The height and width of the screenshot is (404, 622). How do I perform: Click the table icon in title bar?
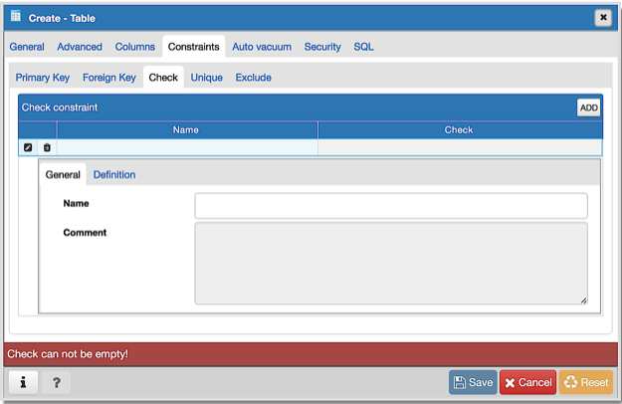[16, 18]
